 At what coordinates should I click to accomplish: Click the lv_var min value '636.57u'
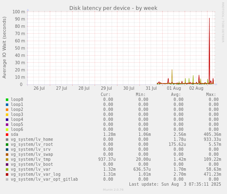point(142,169)
